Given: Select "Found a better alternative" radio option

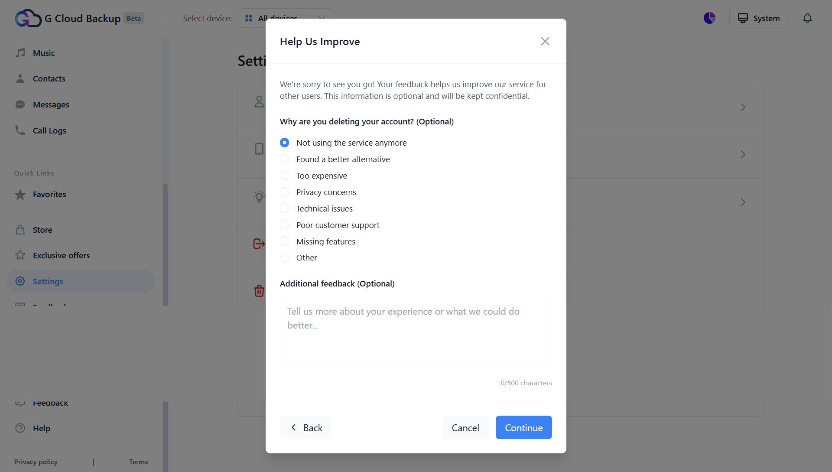Looking at the screenshot, I should [x=285, y=159].
